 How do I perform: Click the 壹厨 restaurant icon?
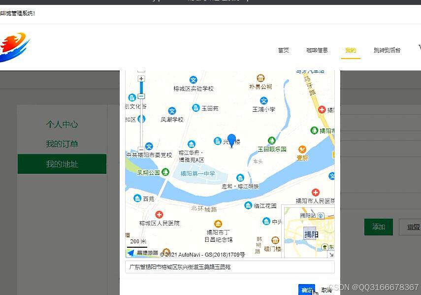[302, 150]
